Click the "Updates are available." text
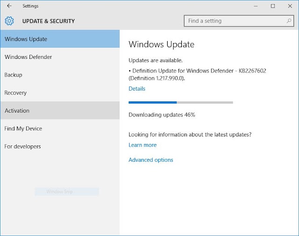This screenshot has width=299, height=236. [x=156, y=60]
